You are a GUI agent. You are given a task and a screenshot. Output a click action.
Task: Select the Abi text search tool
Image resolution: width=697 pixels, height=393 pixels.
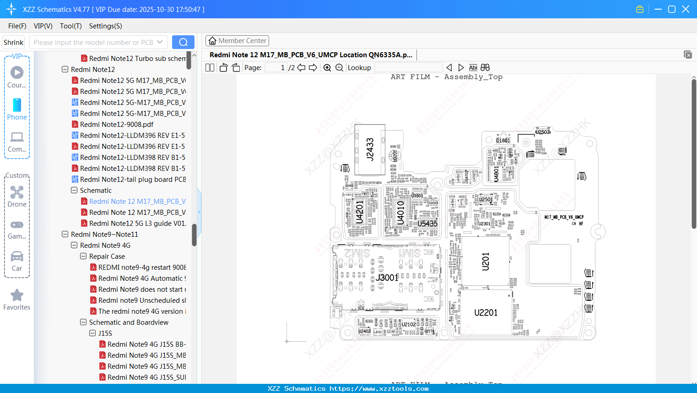point(473,67)
